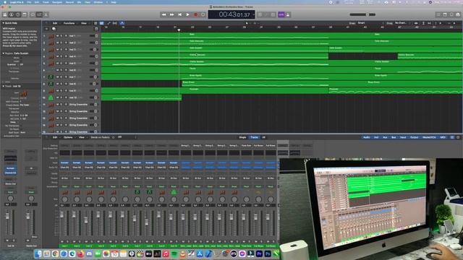This screenshot has height=260, width=463.
Task: Open the Navigate menu in the menu bar
Action: coord(57,2)
